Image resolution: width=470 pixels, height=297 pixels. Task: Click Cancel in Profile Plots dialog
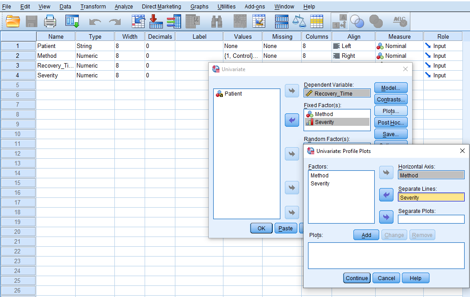(386, 278)
